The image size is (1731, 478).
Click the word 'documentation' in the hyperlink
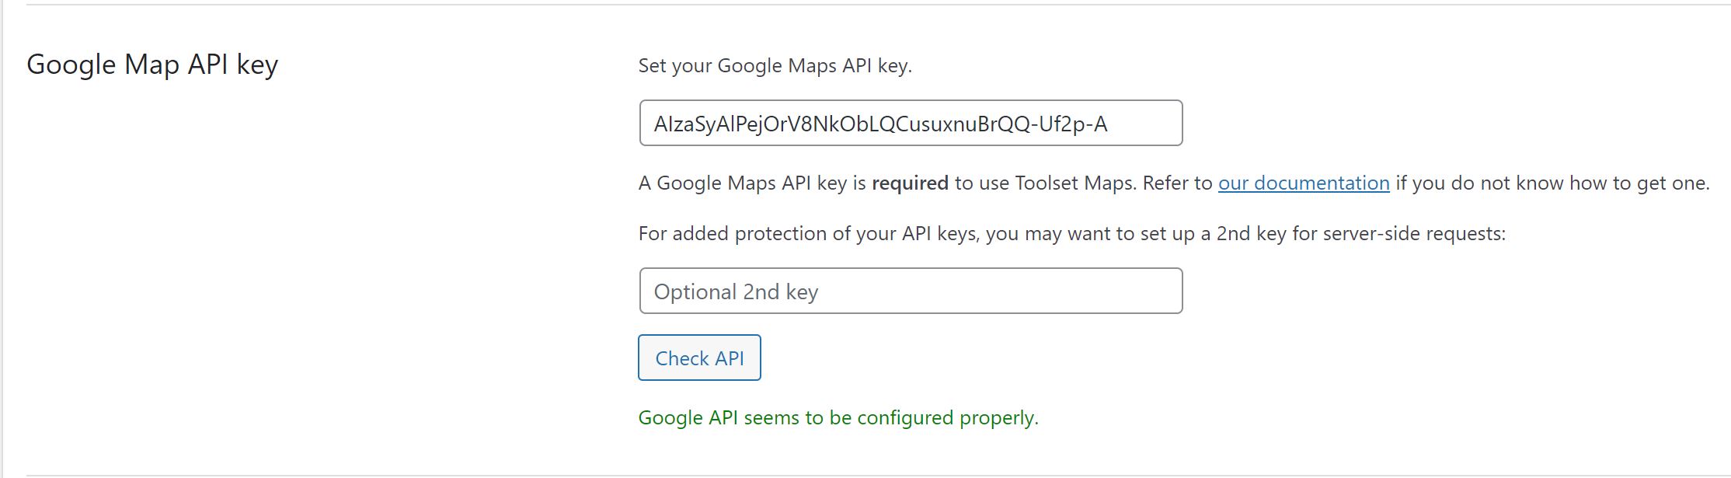coord(1322,183)
